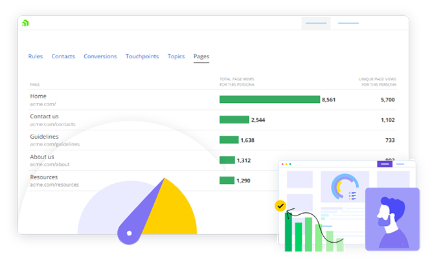Click the acme.com/contacts URL
This screenshot has height=264, width=434.
52,124
